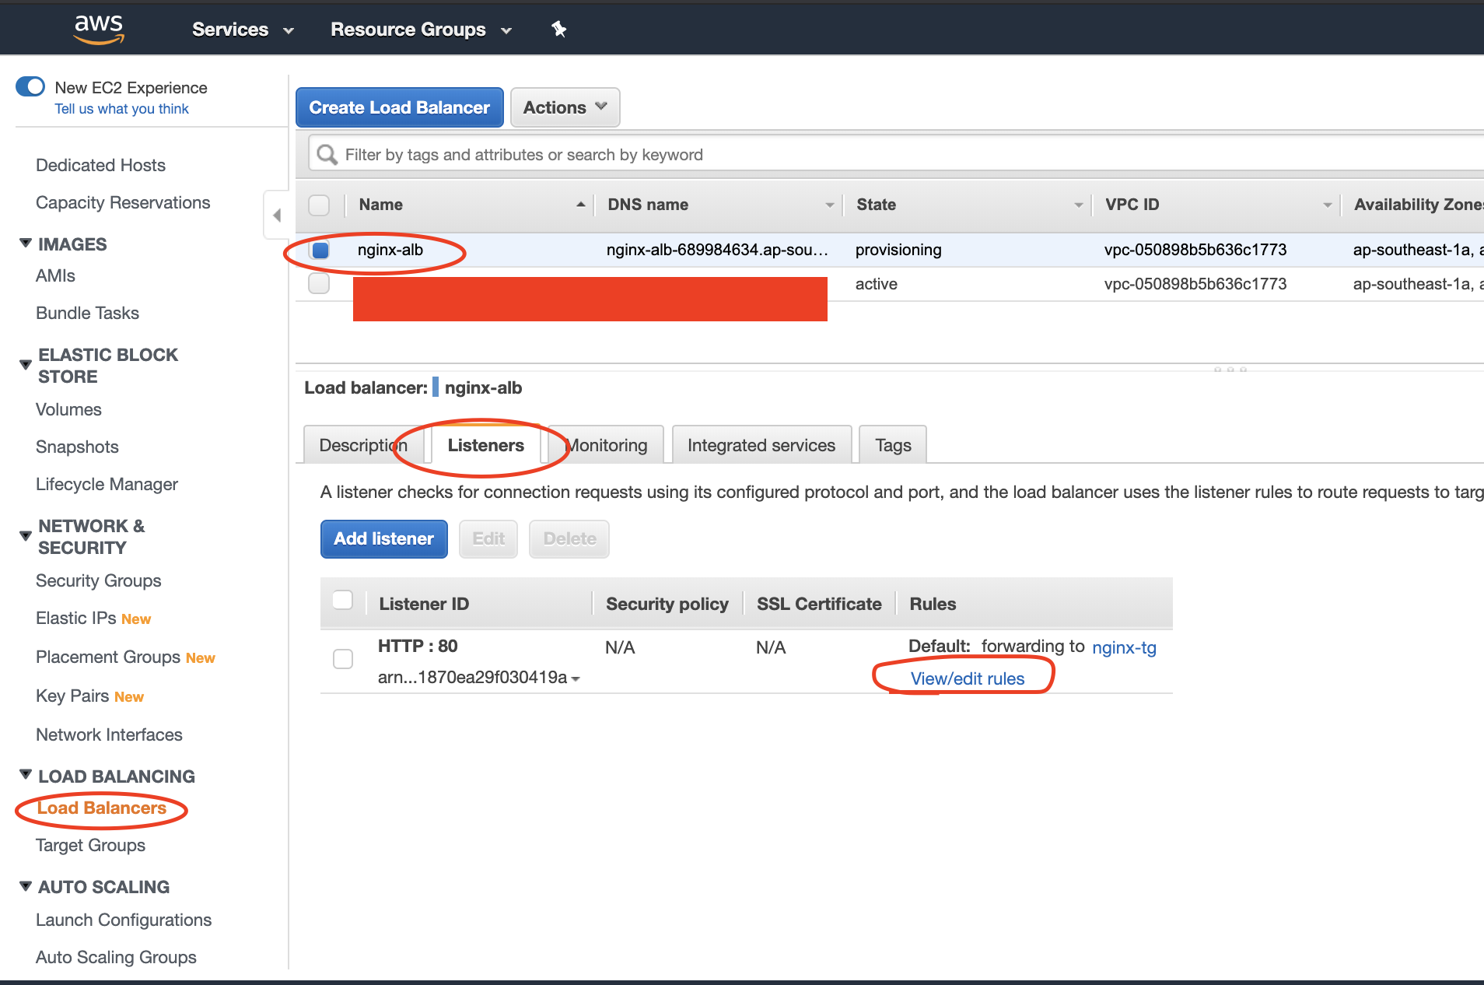Collapse the AUTO SCALING section triangle

coord(26,886)
